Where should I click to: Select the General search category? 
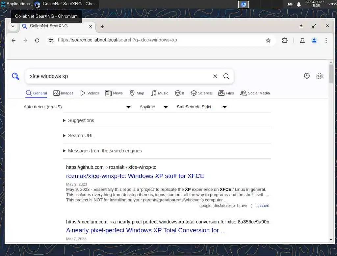36,93
